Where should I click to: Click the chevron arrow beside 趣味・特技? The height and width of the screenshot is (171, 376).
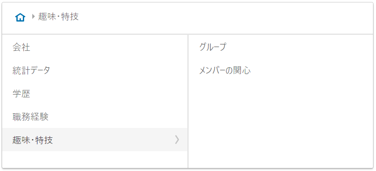pyautogui.click(x=177, y=140)
